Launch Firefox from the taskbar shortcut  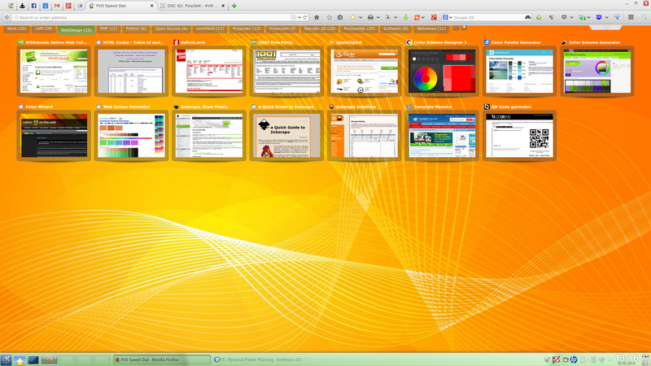coord(49,359)
